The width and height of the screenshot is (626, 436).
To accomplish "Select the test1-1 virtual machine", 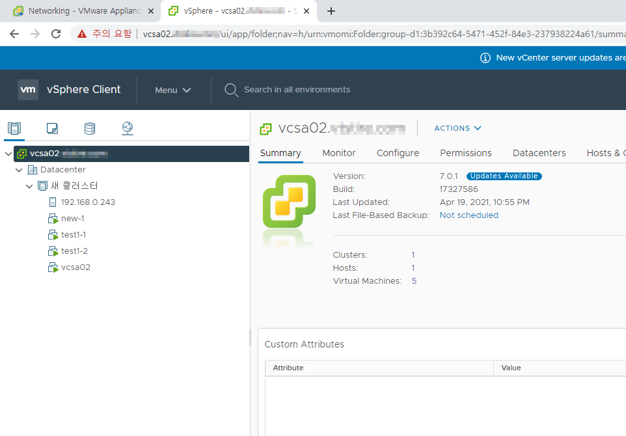I will pos(74,235).
